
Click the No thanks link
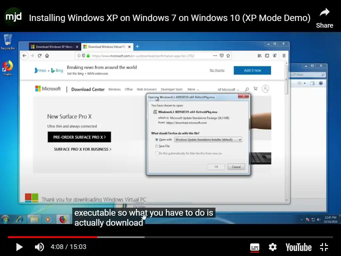coord(217,70)
